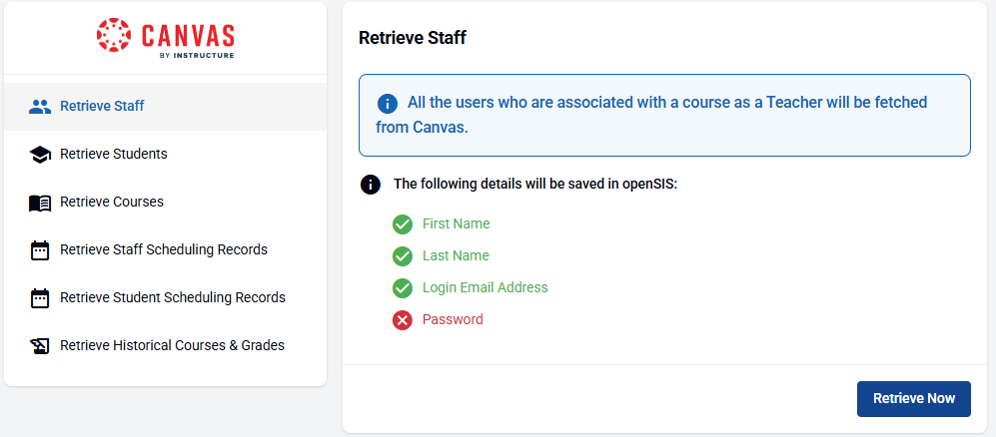Viewport: 996px width, 437px height.
Task: Select Retrieve Staff Scheduling Records label
Action: [164, 249]
